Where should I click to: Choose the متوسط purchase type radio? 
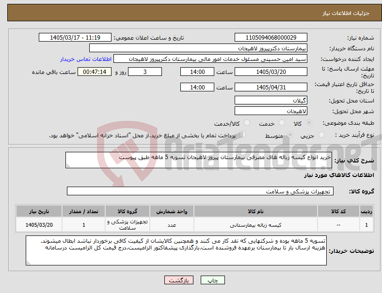tap(290, 135)
